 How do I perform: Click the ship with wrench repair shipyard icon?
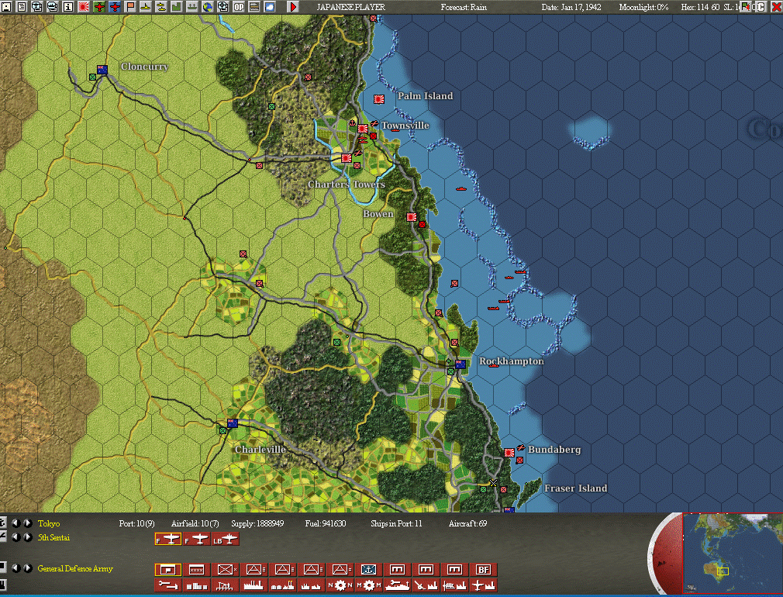397,585
